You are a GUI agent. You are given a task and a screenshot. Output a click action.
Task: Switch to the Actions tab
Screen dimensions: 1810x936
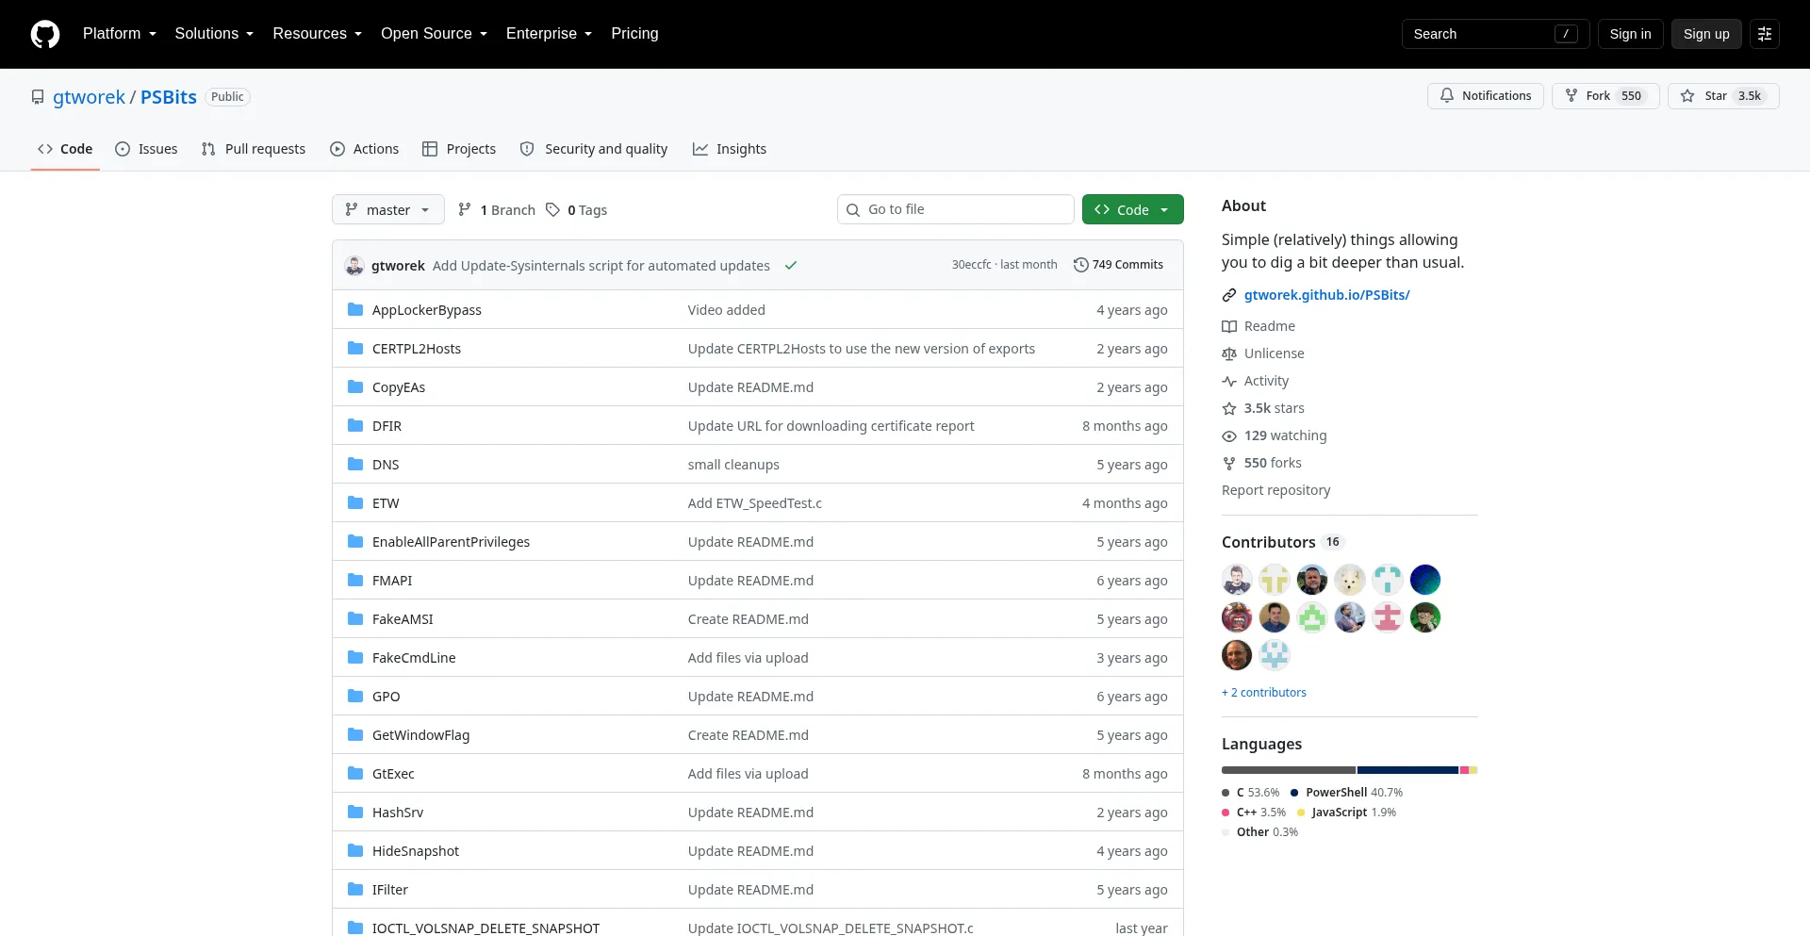365,149
